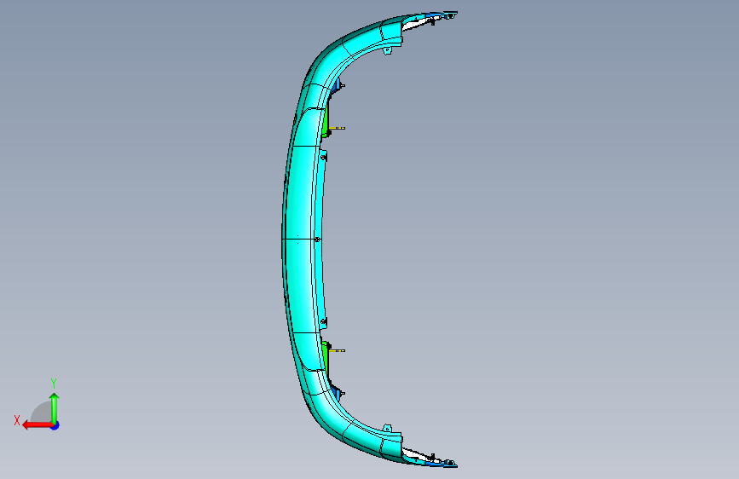
Task: Click the blue Z axis ball at the triad origin
Action: click(x=55, y=425)
